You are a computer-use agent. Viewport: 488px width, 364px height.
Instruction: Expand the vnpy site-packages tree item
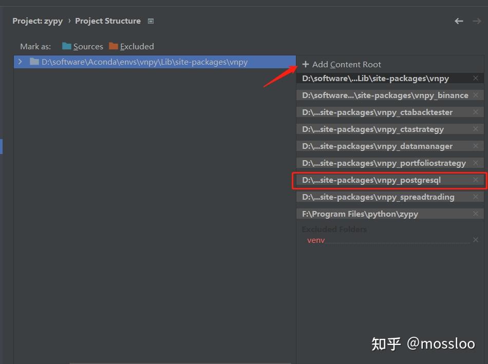pos(20,62)
